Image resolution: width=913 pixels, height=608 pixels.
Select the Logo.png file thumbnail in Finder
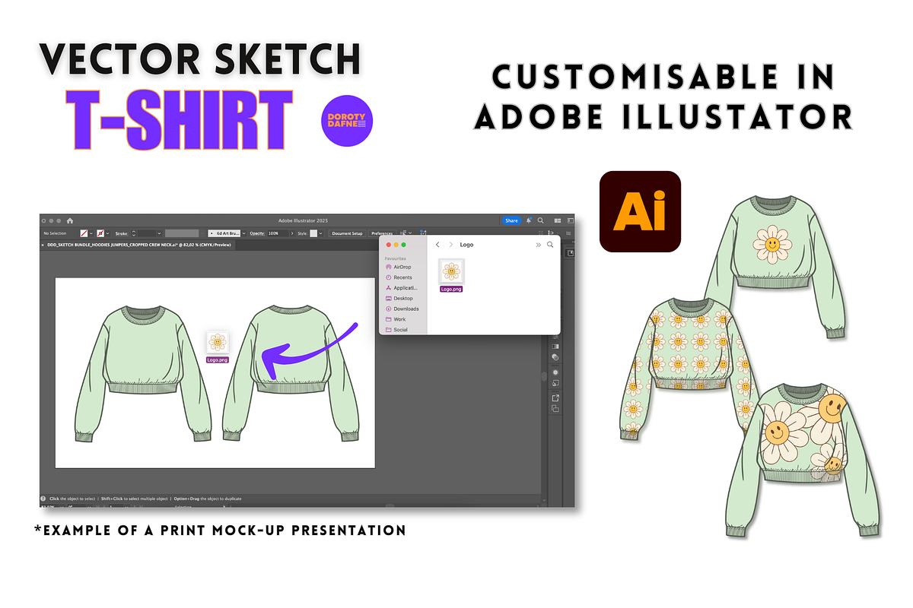452,271
